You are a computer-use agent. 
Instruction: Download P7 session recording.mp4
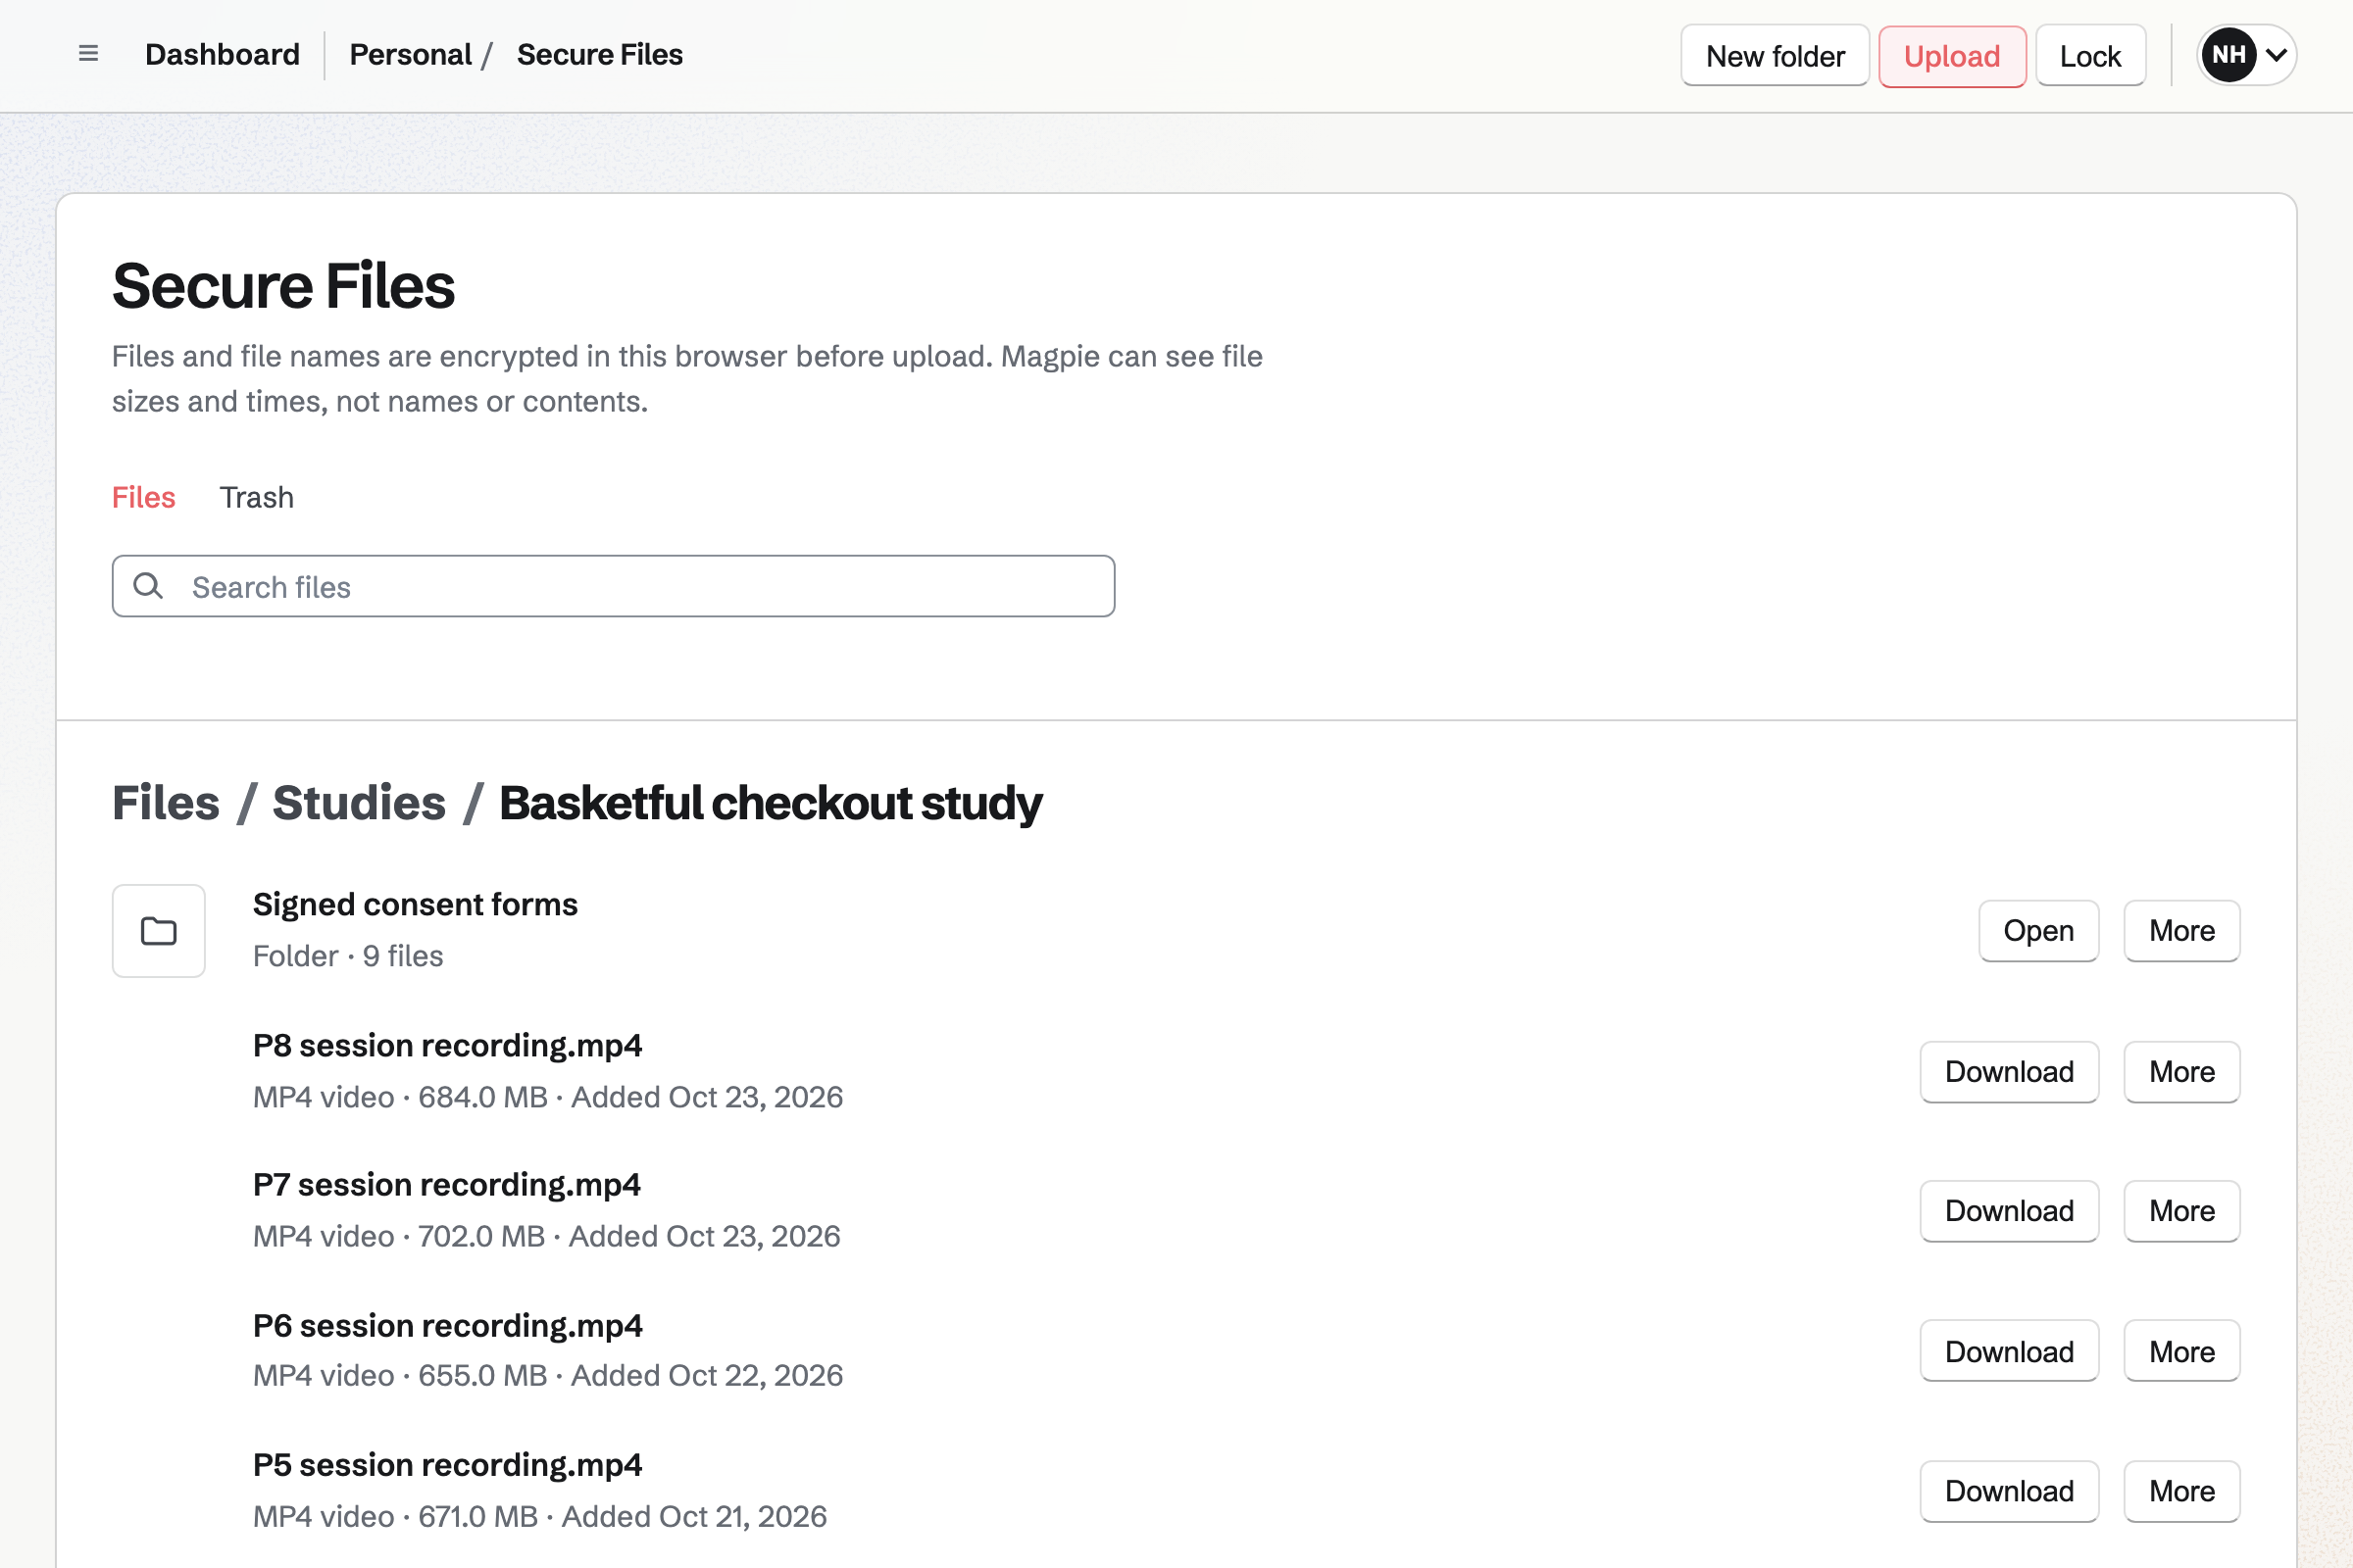[x=2009, y=1211]
